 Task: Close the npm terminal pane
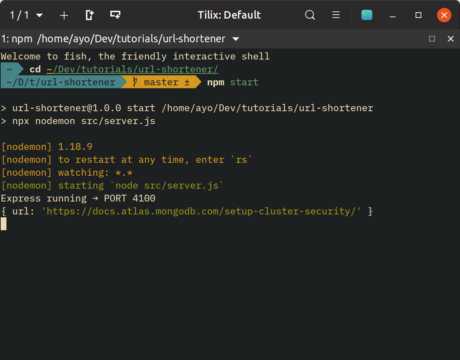click(x=451, y=39)
